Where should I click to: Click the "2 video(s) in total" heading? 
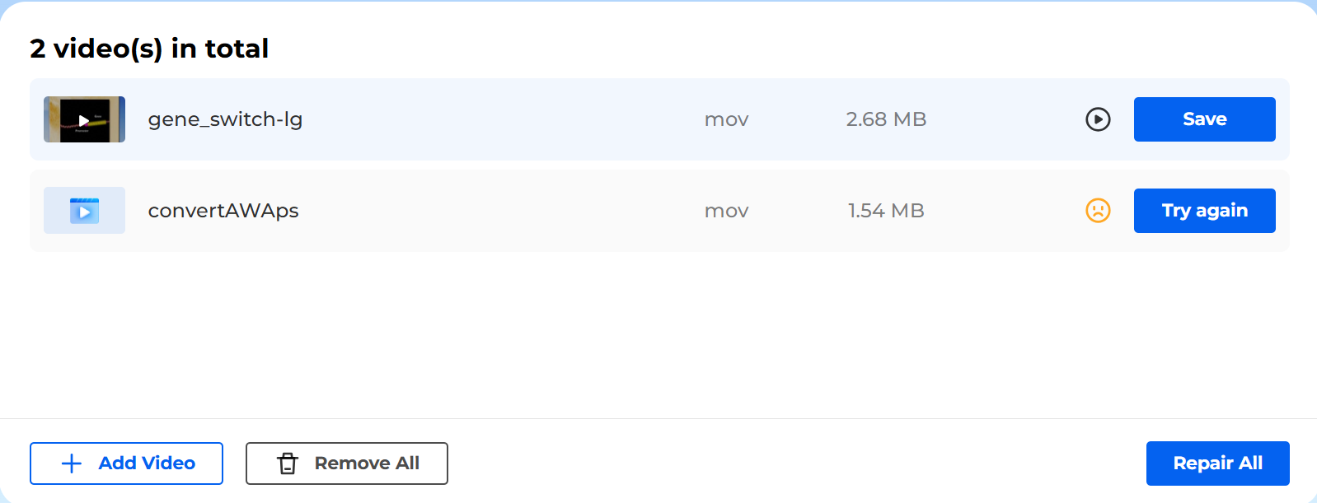(149, 49)
